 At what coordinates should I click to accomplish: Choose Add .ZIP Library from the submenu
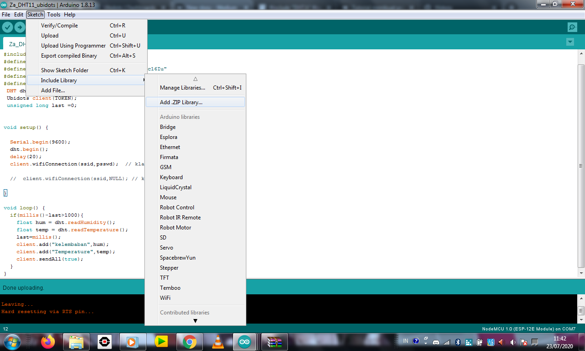pyautogui.click(x=181, y=102)
